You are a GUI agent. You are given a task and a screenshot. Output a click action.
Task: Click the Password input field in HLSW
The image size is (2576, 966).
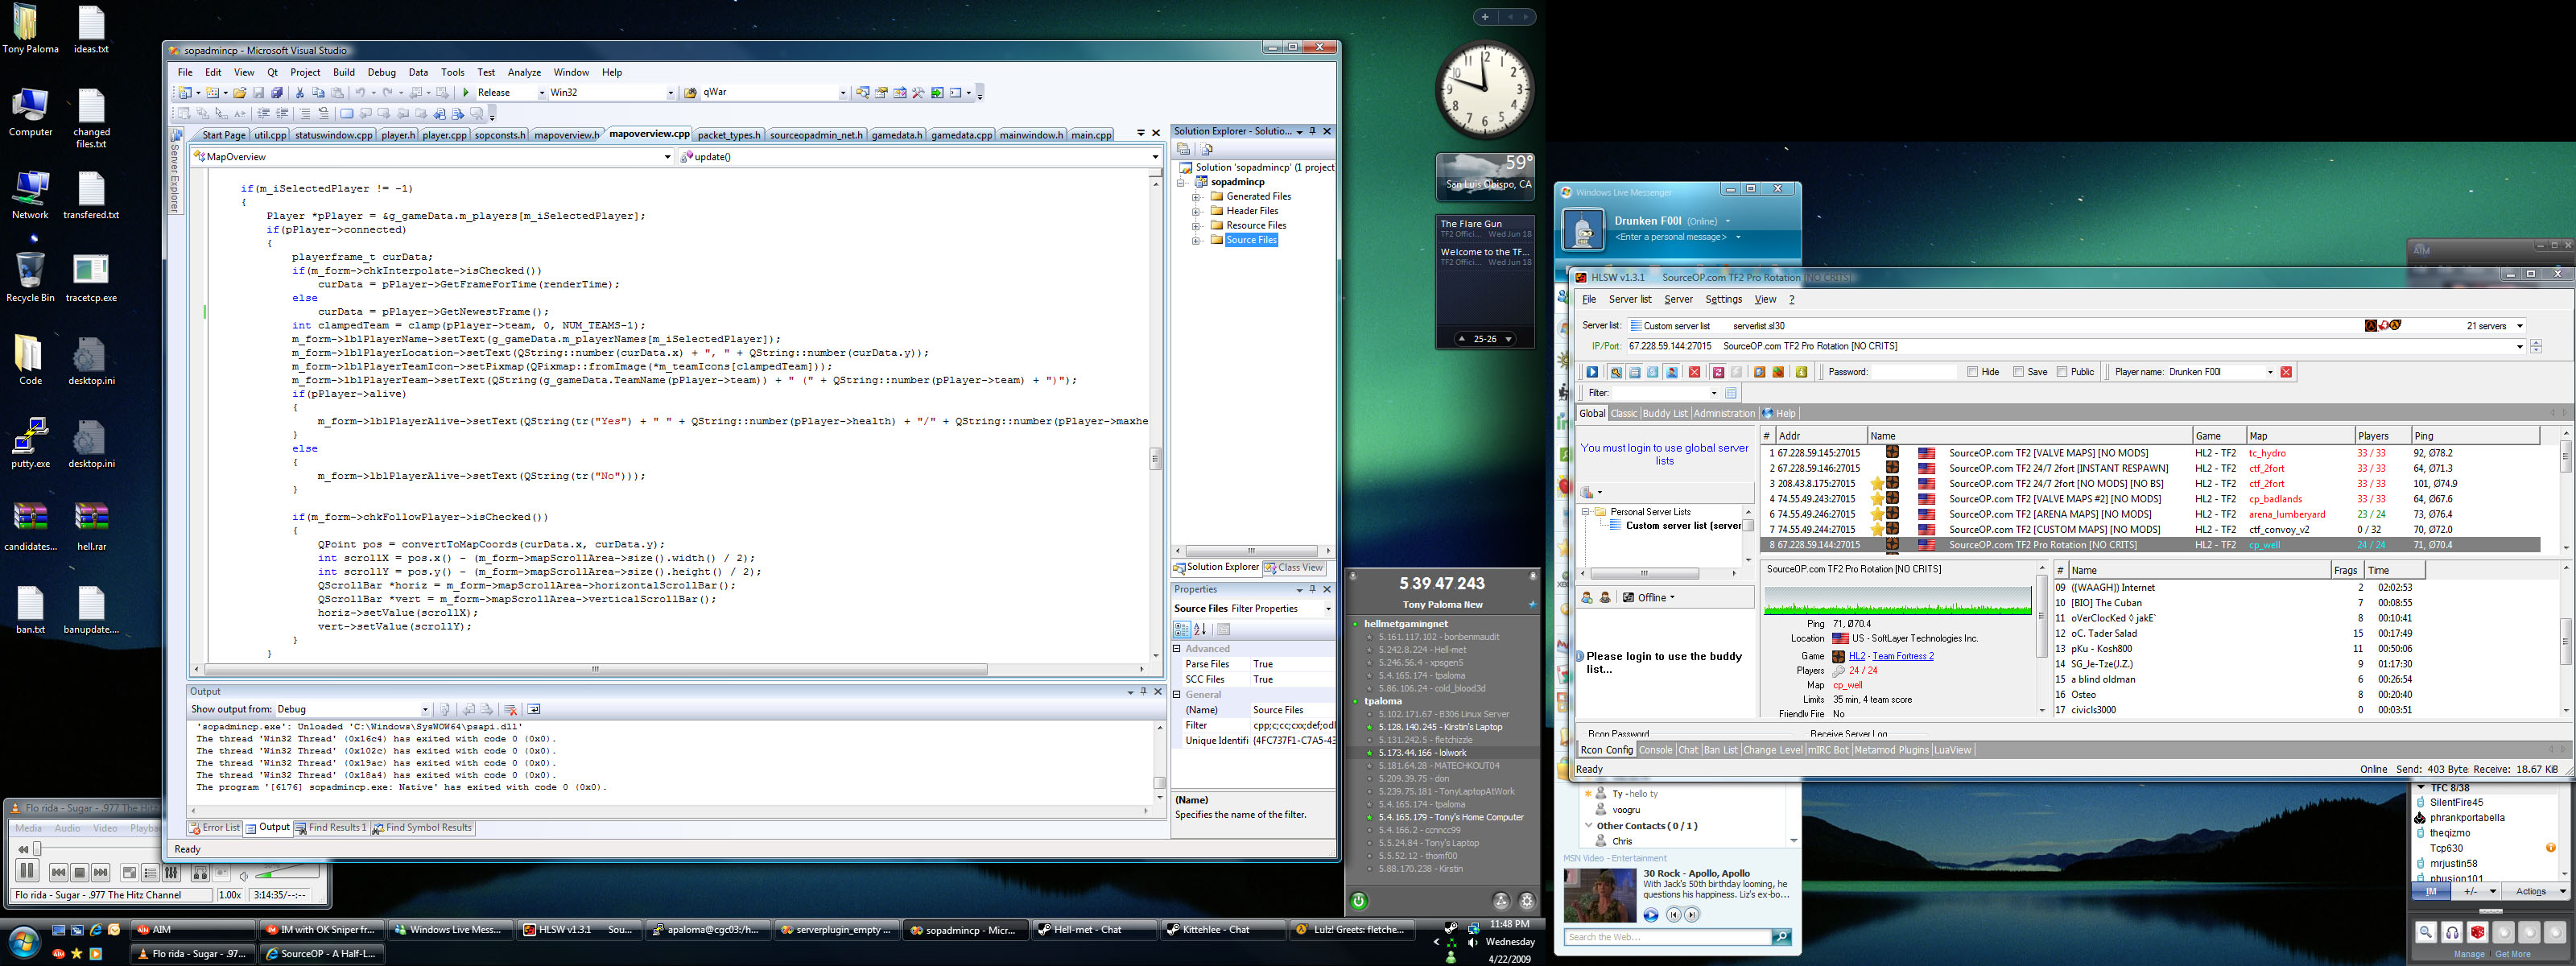[1913, 372]
